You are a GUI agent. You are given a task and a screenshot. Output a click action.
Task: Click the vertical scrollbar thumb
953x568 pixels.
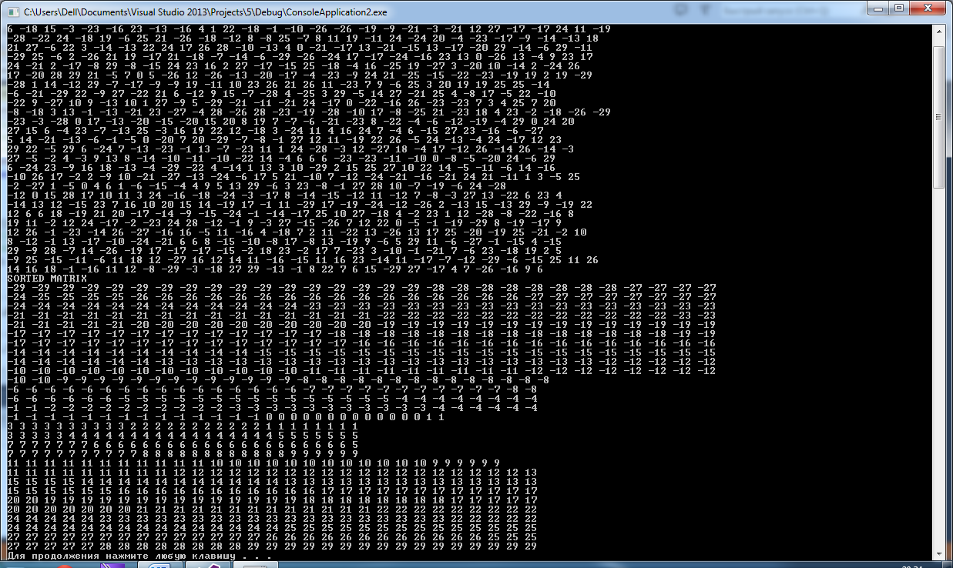938,115
